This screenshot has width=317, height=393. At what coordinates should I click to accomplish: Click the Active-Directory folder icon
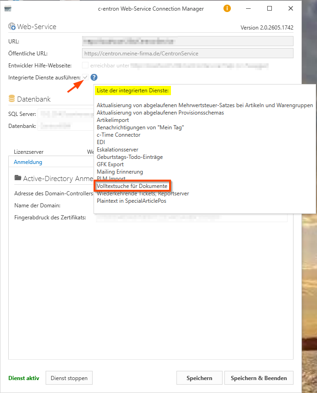[x=18, y=178]
